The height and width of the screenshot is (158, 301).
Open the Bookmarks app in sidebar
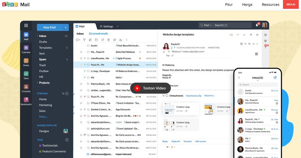(x=26, y=101)
